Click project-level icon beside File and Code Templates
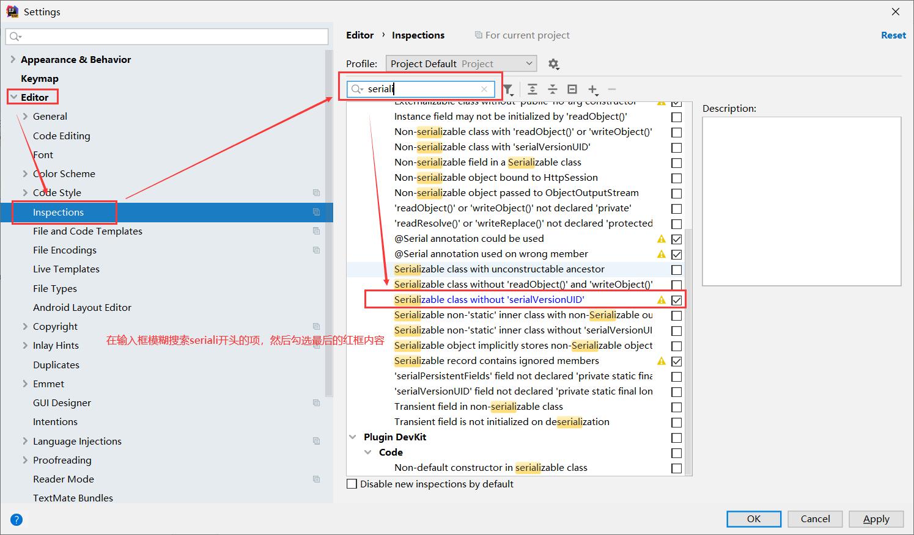 pos(316,231)
